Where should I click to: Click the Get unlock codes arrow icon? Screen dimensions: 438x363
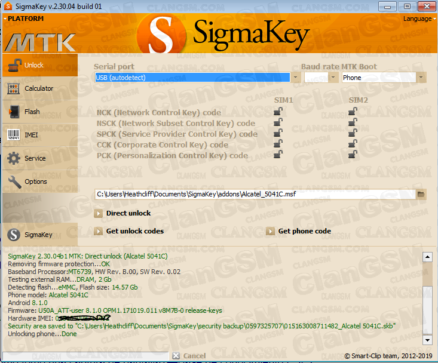tap(98, 231)
